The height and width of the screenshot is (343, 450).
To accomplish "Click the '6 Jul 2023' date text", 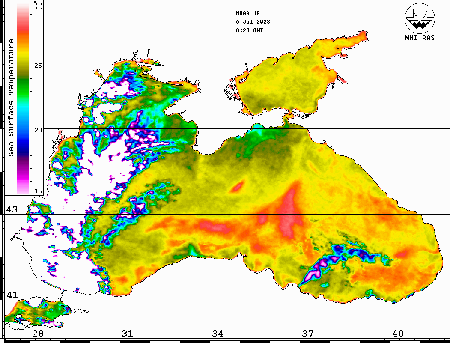I will [x=253, y=22].
